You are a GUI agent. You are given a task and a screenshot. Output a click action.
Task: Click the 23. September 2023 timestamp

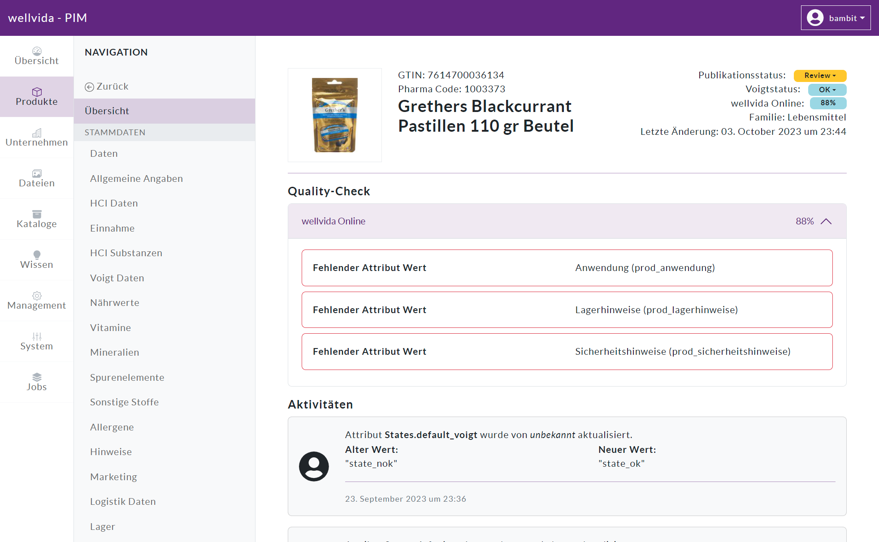406,499
